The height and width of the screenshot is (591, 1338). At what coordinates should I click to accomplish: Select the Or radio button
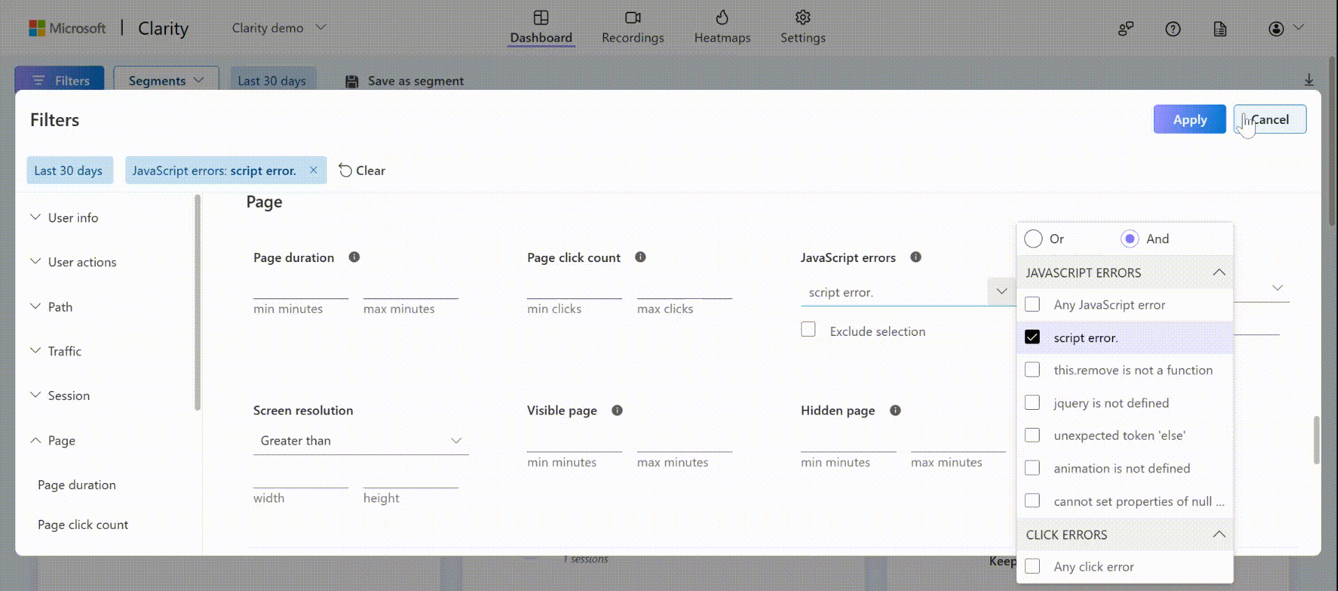(x=1033, y=239)
